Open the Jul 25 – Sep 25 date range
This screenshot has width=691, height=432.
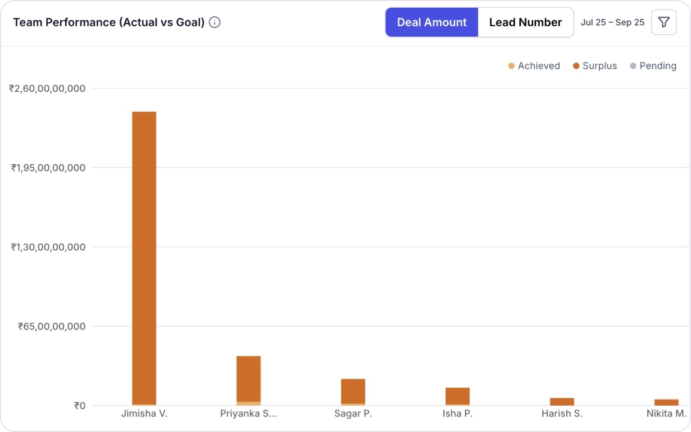(x=612, y=22)
